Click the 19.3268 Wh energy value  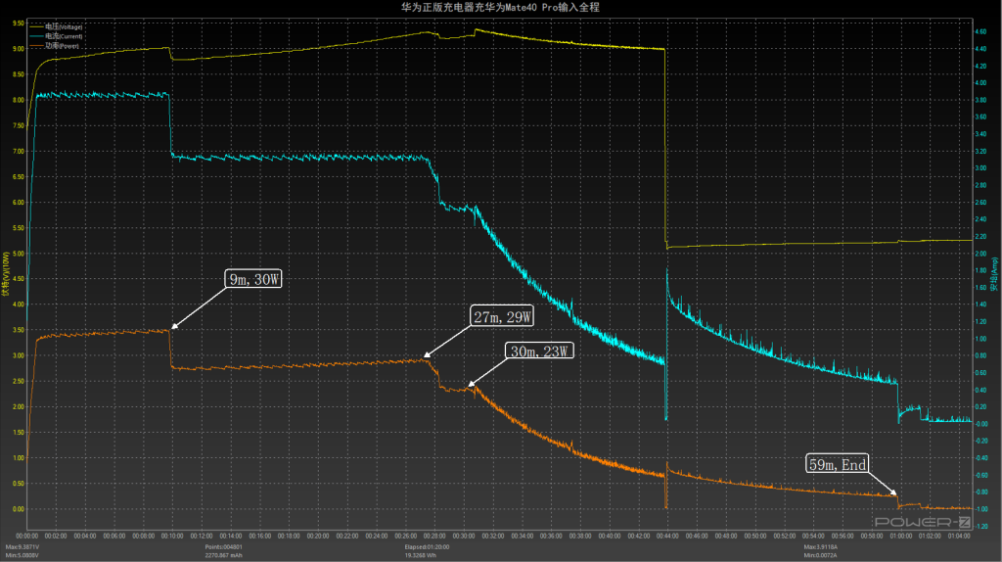[x=420, y=555]
